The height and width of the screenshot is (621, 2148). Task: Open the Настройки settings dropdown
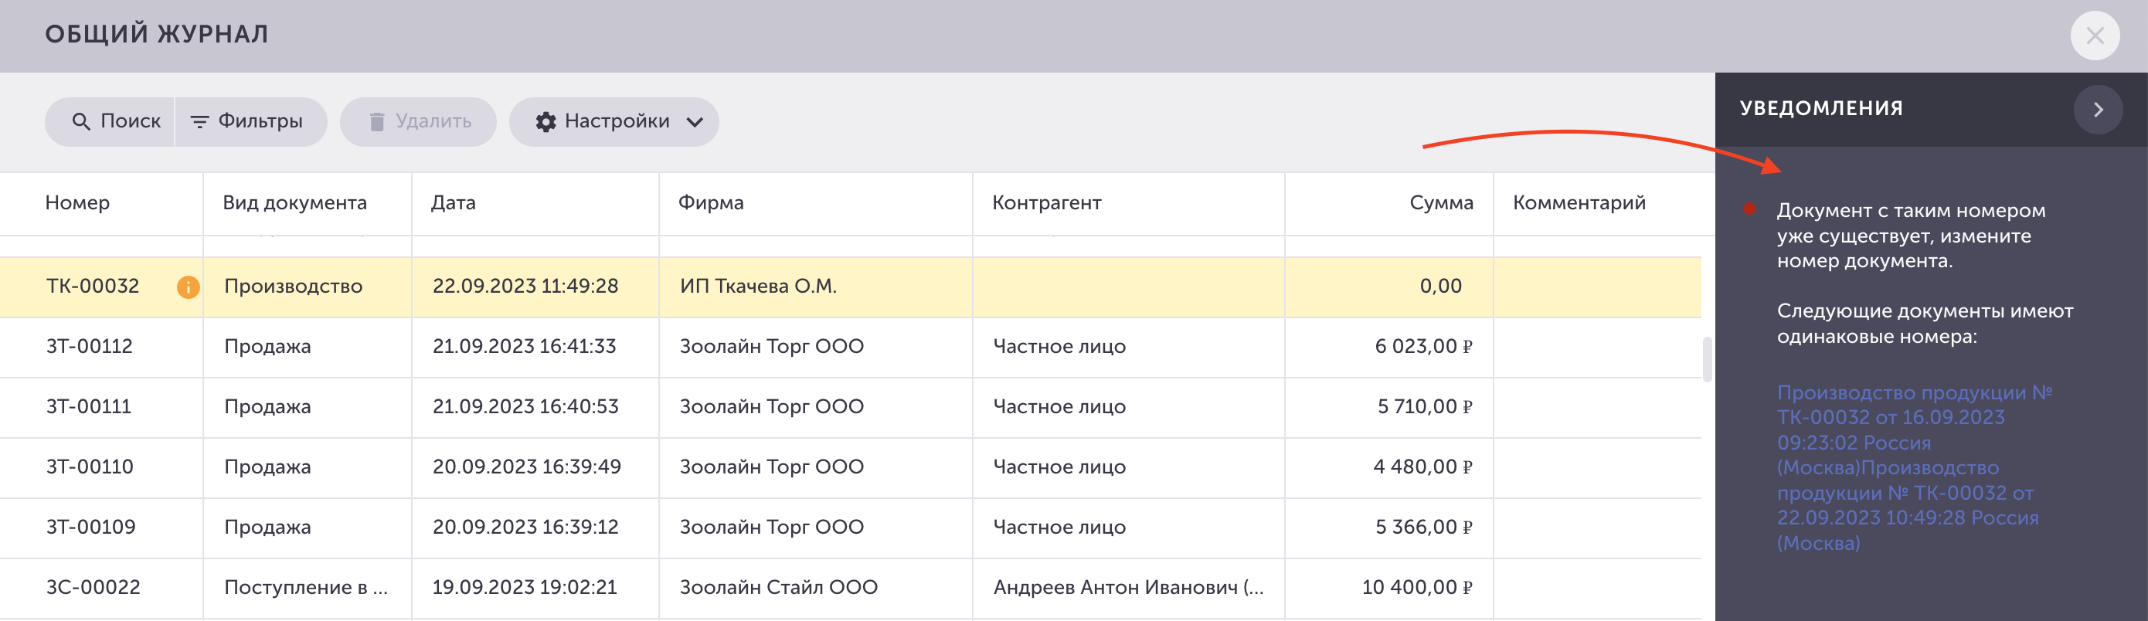point(613,122)
